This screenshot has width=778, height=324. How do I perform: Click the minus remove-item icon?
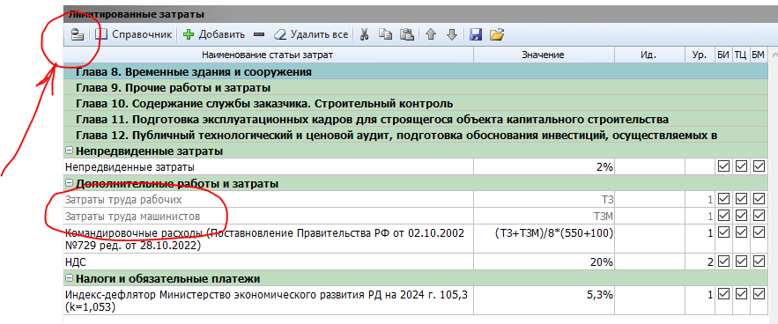click(259, 34)
